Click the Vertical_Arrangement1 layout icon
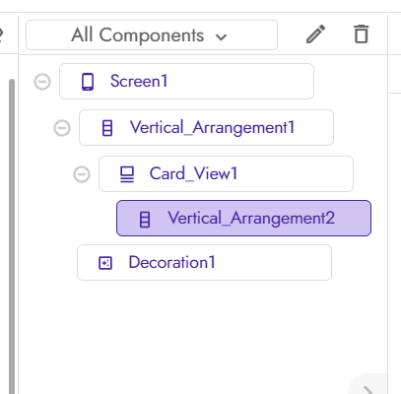The width and height of the screenshot is (401, 394). click(x=107, y=128)
